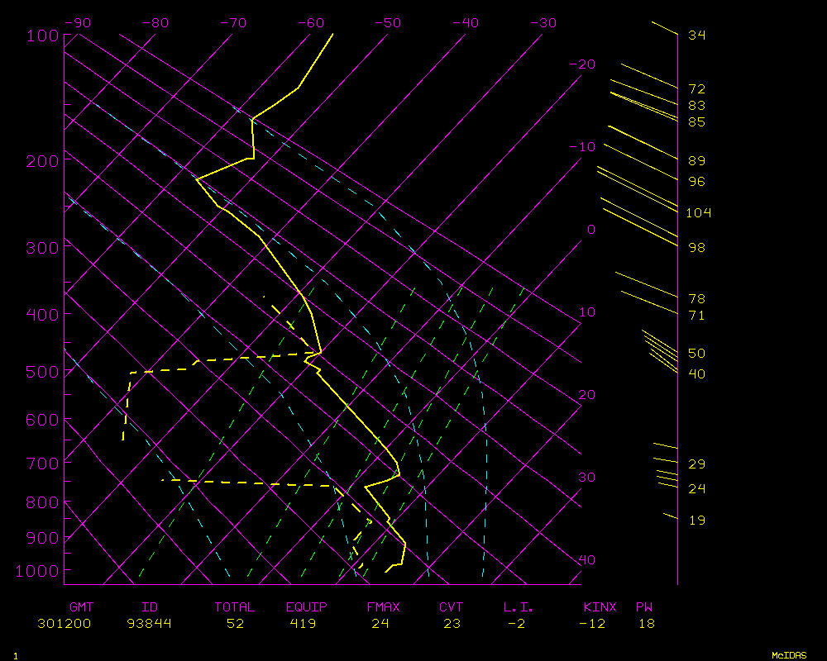This screenshot has height=661, width=827.
Task: Select the 34 wind speed value
Action: click(696, 36)
